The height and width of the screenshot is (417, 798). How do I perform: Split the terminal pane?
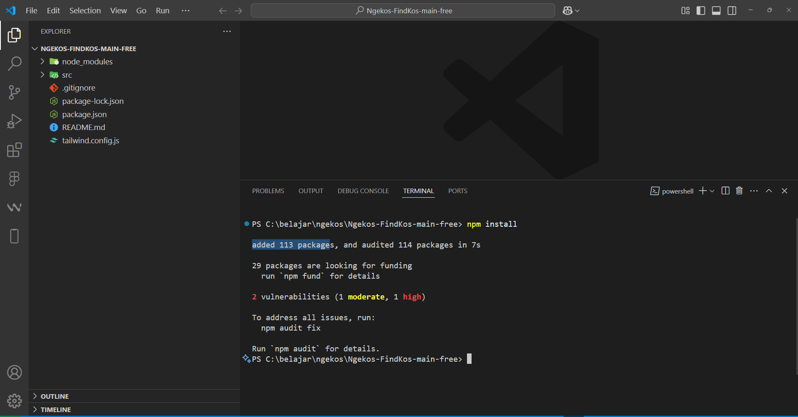click(x=725, y=191)
